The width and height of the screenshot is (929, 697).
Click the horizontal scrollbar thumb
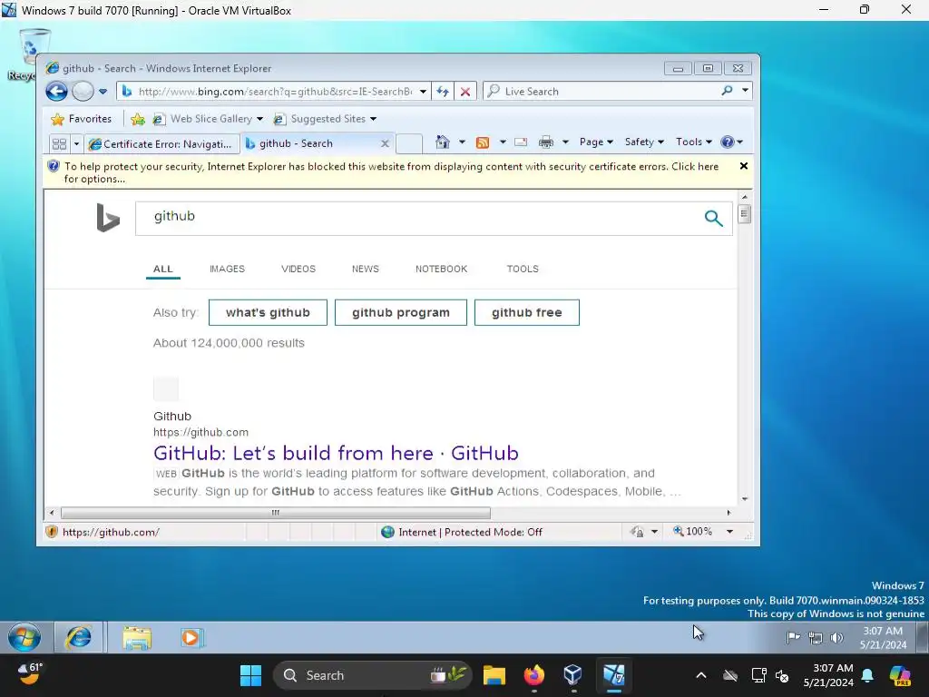[x=276, y=513]
